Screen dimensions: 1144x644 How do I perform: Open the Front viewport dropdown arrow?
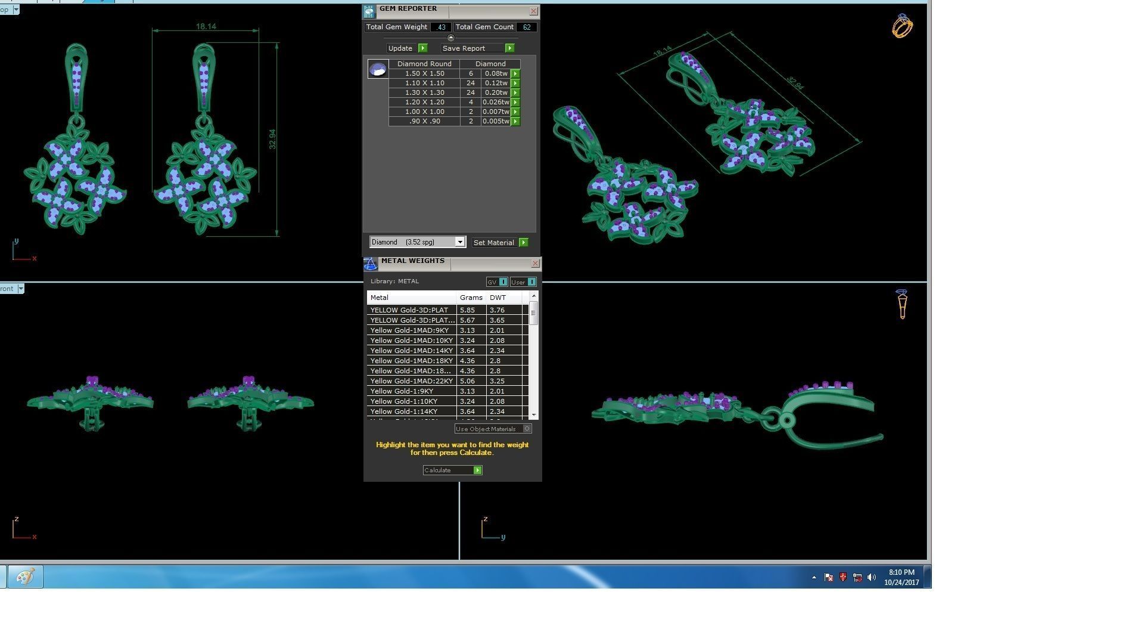tap(21, 289)
